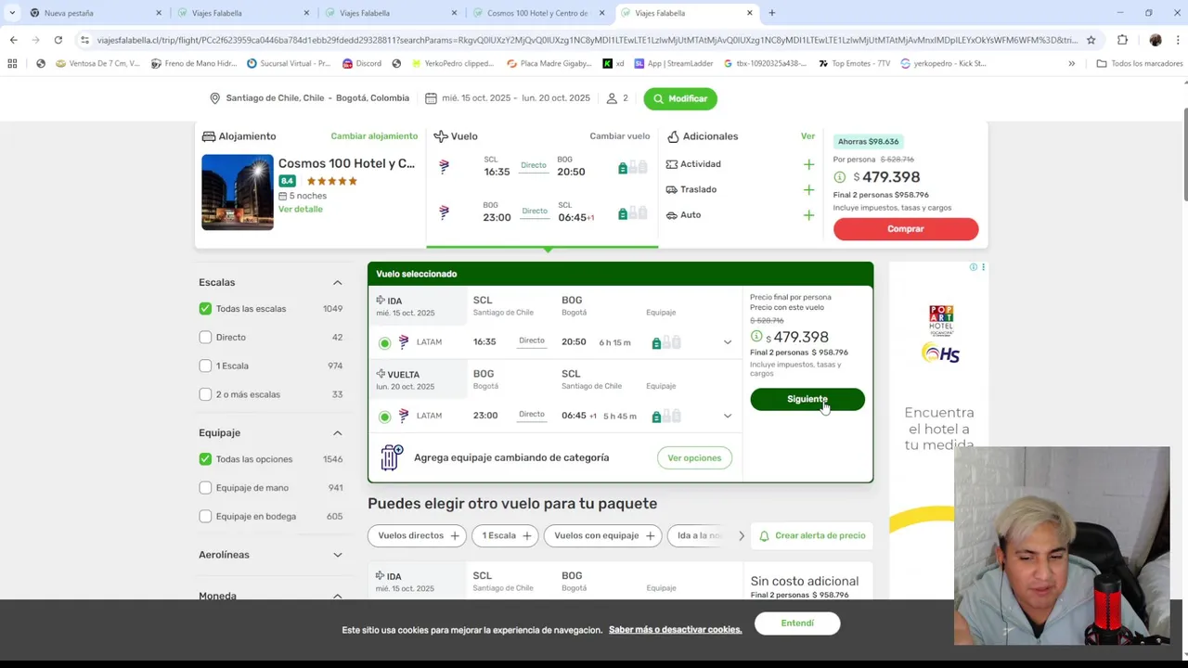This screenshot has width=1188, height=668.
Task: Collapse the Equipaje filter section
Action: click(337, 432)
